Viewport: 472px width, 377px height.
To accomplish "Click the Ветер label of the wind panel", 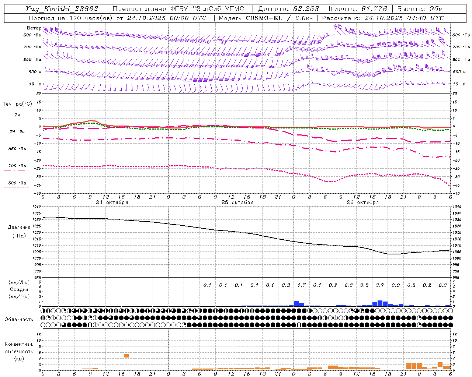I will point(34,28).
